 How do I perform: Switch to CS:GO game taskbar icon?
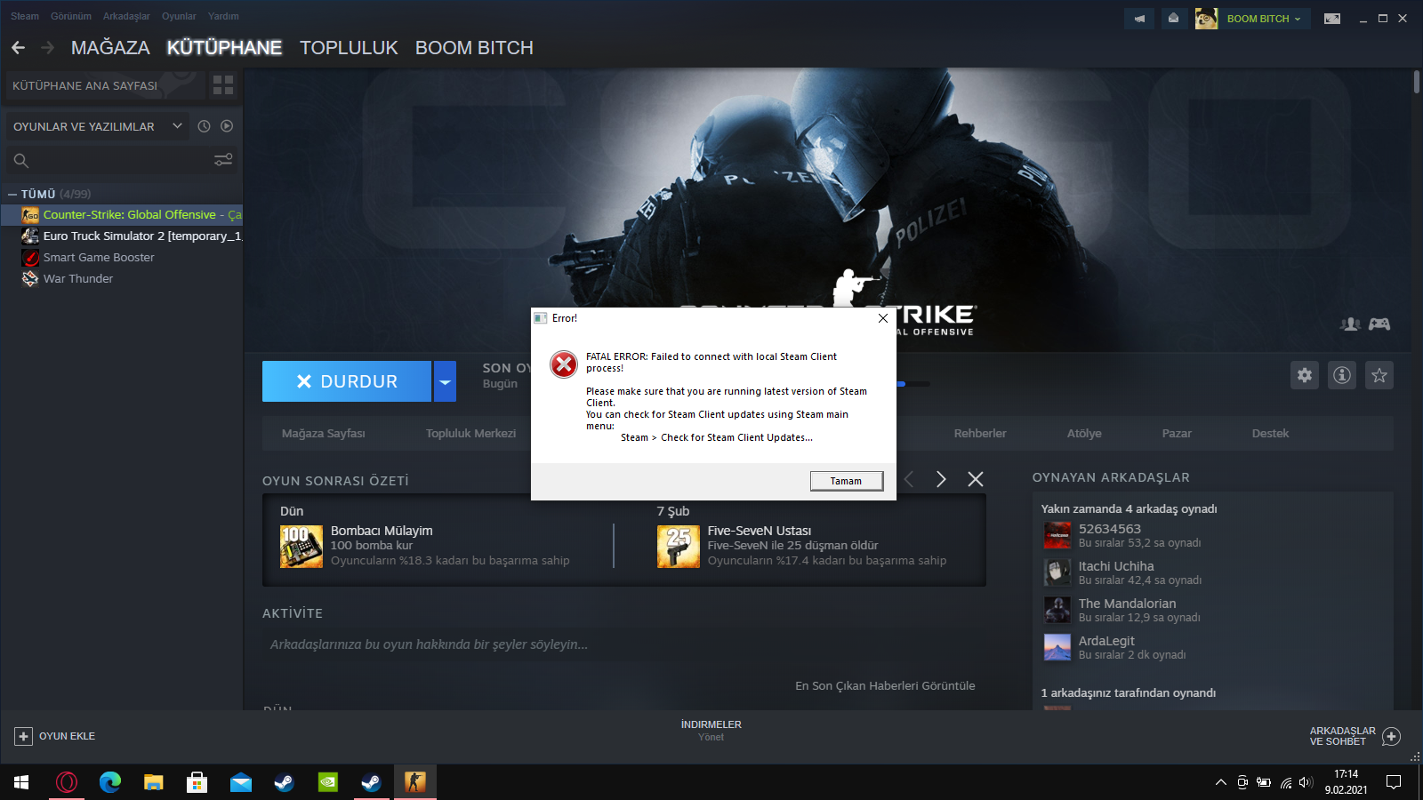coord(415,782)
